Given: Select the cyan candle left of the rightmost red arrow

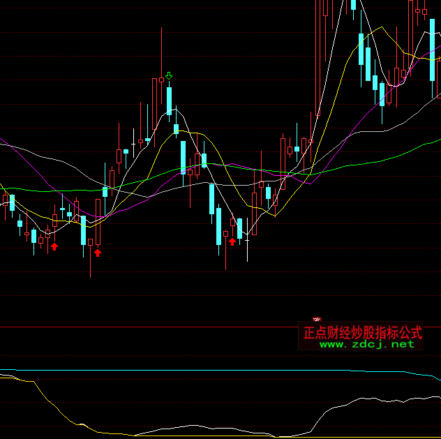Looking at the screenshot, I should [218, 226].
